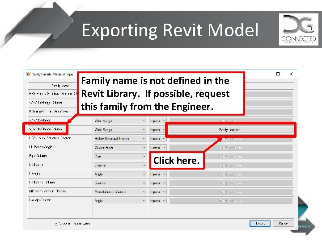Viewport: 322px width, 241px height.
Task: Open the Imperial units dropdown in the MC-Miscellaneous Channel row
Action: click(157, 192)
